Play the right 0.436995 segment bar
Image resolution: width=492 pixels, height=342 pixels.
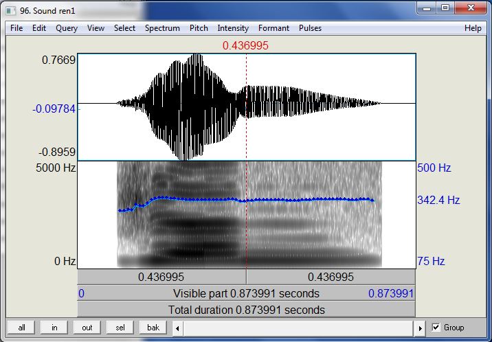[331, 277]
